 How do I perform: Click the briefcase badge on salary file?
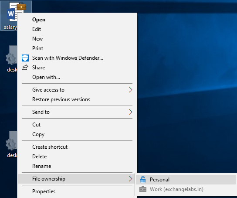click(x=21, y=7)
